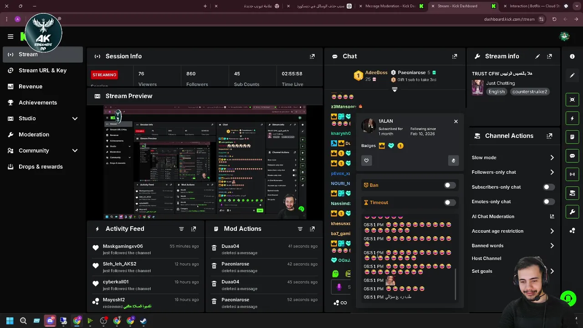The width and height of the screenshot is (583, 328).
Task: Click the 1ALAN profile avatar
Action: 368,126
